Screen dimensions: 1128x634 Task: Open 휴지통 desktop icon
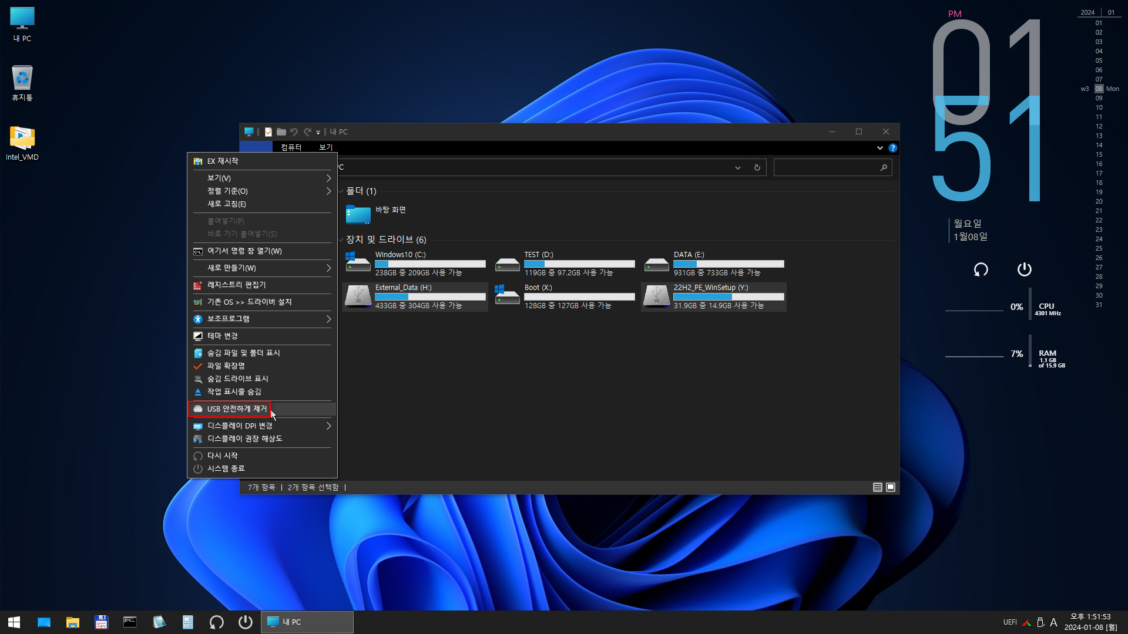tap(22, 83)
